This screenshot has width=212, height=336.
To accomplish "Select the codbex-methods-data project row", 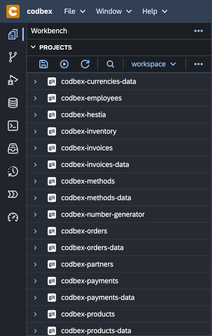I will pyautogui.click(x=119, y=198).
